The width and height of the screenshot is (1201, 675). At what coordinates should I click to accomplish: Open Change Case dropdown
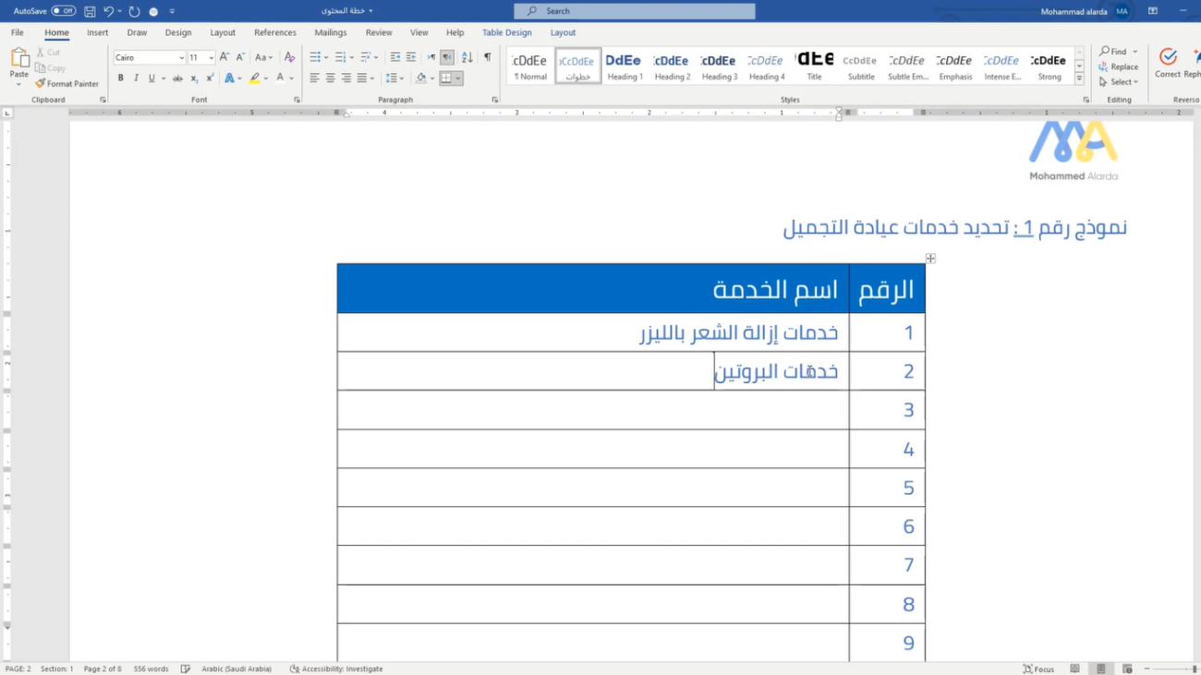[x=263, y=57]
